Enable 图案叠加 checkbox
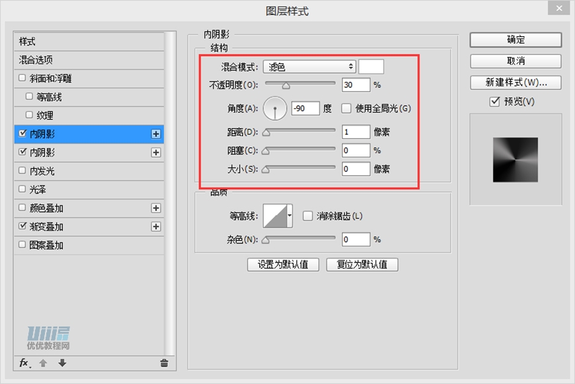This screenshot has width=575, height=384. tap(22, 245)
